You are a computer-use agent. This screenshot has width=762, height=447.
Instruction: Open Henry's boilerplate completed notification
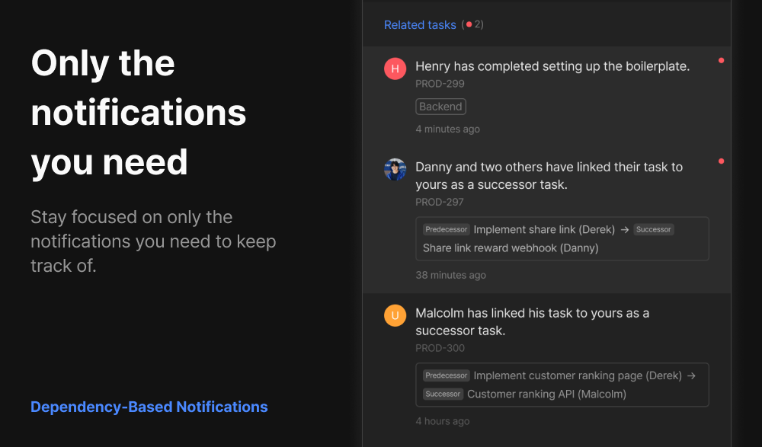coord(552,66)
